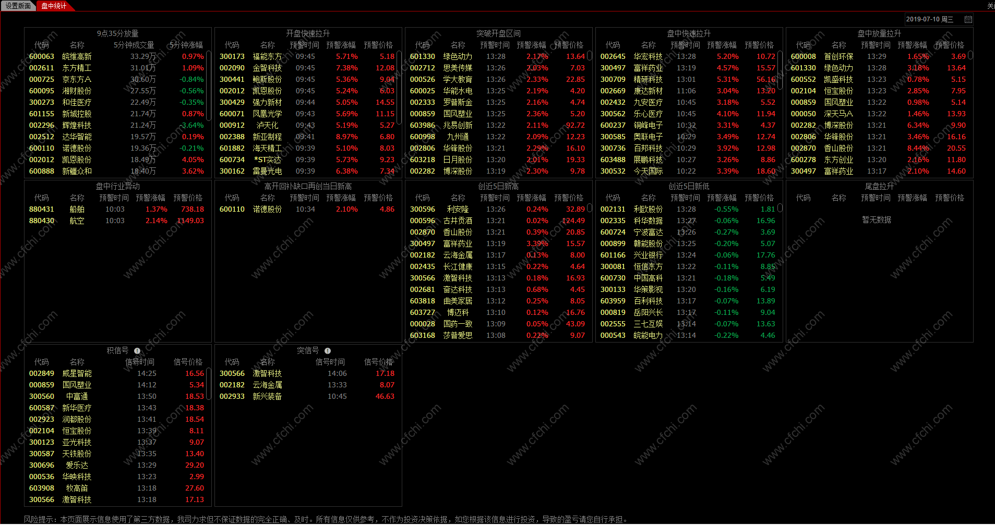Click the 盘中快速拉升 panel scrollbar thumb
Image resolution: width=995 pixels, height=525 pixels.
(x=780, y=70)
